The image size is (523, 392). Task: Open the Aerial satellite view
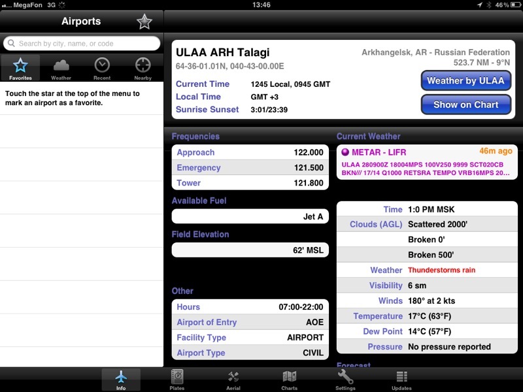pyautogui.click(x=233, y=379)
